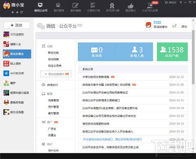Open announcement 微信公众平台新增语义理解接口
Image resolution: width=196 pixels, height=159 pixels.
point(101,100)
